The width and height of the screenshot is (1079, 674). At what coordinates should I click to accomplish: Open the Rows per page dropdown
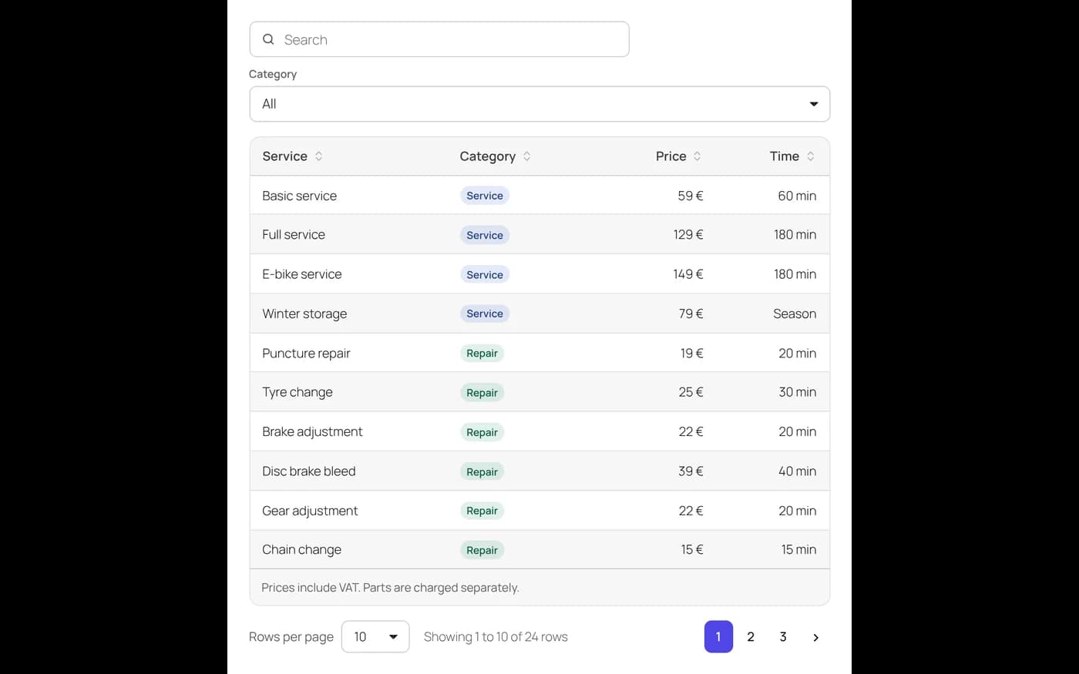coord(375,637)
